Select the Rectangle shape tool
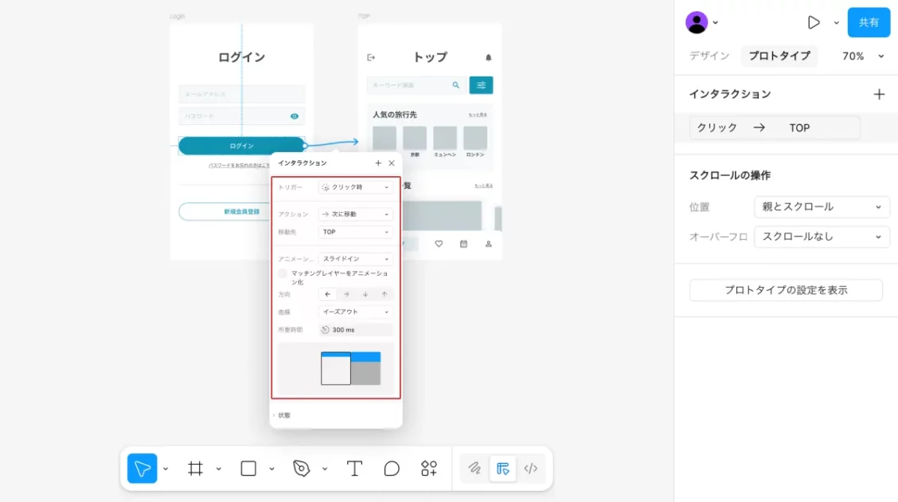The width and height of the screenshot is (898, 502). tap(248, 469)
